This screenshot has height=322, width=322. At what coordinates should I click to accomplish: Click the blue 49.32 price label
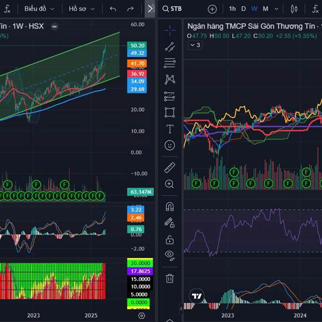pyautogui.click(x=137, y=53)
